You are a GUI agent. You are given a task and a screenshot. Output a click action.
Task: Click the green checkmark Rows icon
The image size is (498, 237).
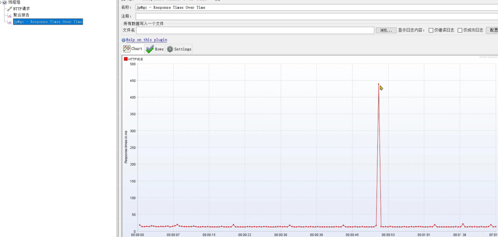pos(150,49)
